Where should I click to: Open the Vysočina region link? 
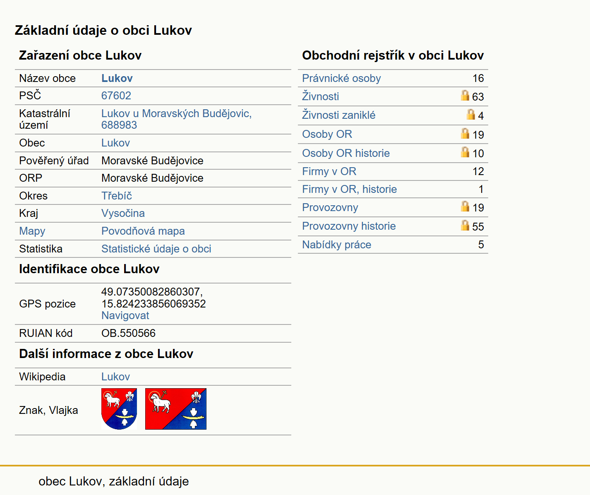click(123, 213)
